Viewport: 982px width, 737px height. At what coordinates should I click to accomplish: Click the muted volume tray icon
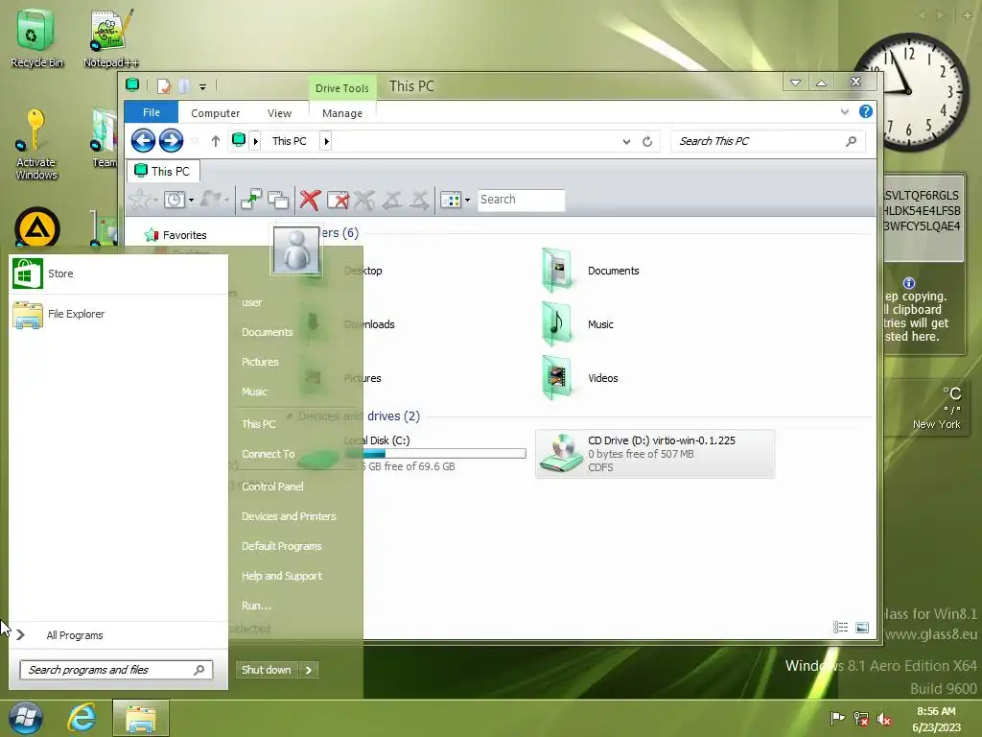pyautogui.click(x=884, y=719)
